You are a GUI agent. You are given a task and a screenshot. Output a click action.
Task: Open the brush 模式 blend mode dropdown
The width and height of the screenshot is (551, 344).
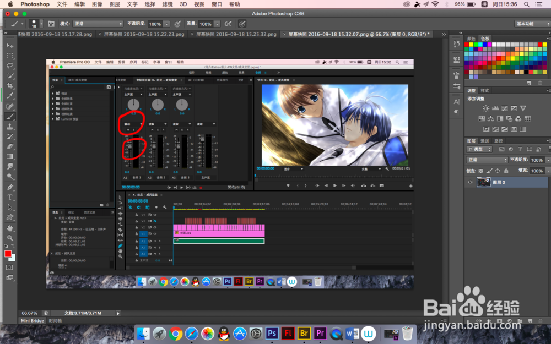pos(98,24)
